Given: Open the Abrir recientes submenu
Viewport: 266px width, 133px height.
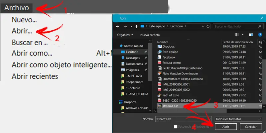Looking at the screenshot, I should pyautogui.click(x=35, y=76).
